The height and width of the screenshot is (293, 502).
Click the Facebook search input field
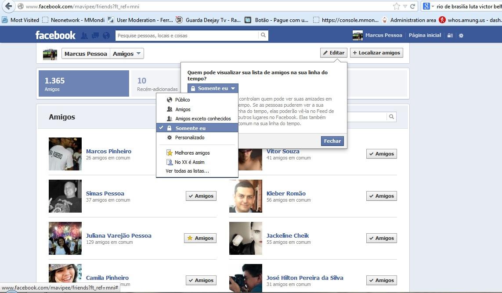pos(187,36)
